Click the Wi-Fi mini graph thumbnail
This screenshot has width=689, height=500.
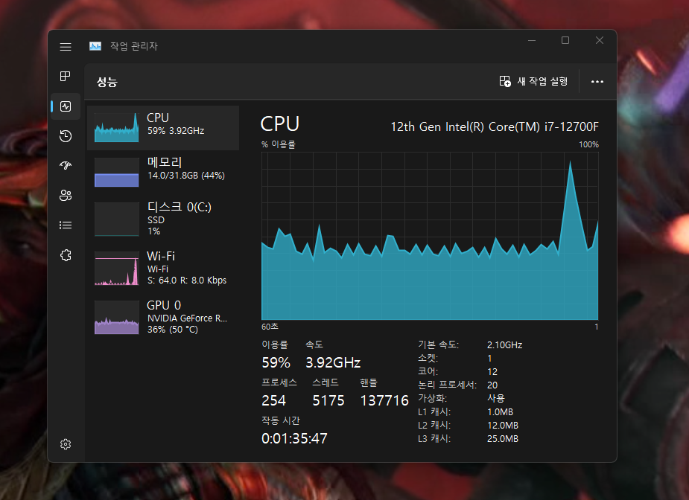click(116, 268)
